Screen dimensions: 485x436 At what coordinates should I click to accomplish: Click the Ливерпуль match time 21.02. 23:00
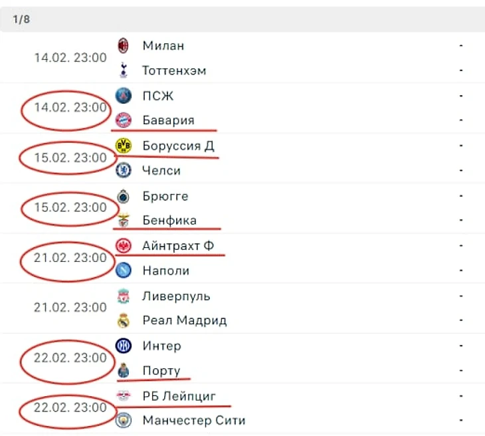click(70, 307)
